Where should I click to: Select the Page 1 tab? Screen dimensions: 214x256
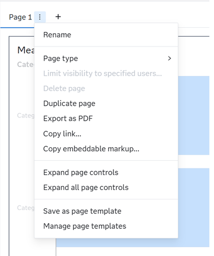click(21, 17)
